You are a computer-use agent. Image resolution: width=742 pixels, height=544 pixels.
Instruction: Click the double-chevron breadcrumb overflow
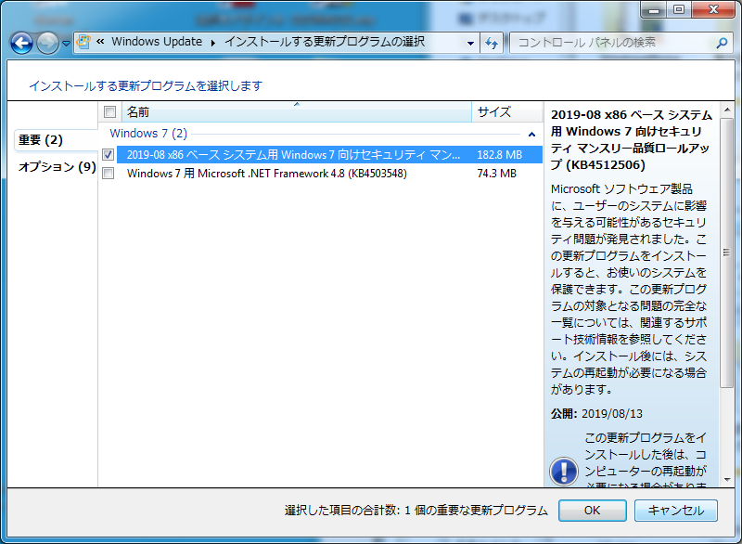pyautogui.click(x=100, y=42)
